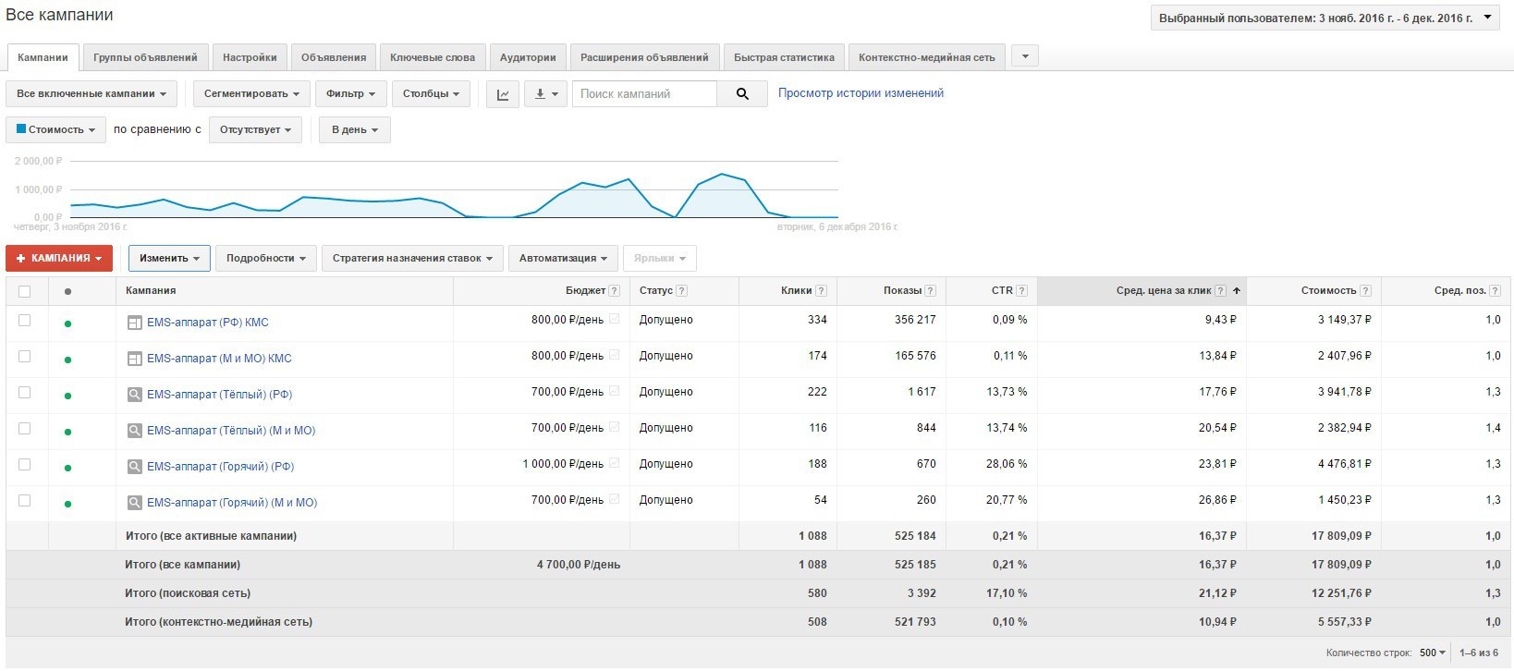This screenshot has width=1514, height=671.
Task: Switch to the Ключевые слова tab
Action: [432, 57]
